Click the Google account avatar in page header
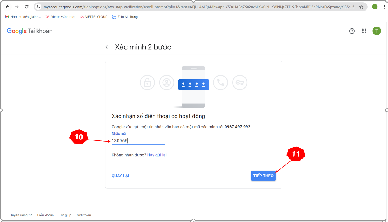388x222 pixels. pos(377,31)
